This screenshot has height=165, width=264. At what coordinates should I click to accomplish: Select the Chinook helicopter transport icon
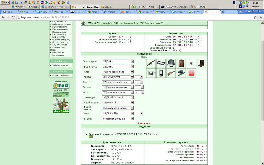pos(151,73)
